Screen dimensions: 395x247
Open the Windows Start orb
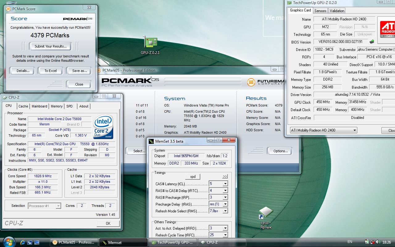[9, 242]
